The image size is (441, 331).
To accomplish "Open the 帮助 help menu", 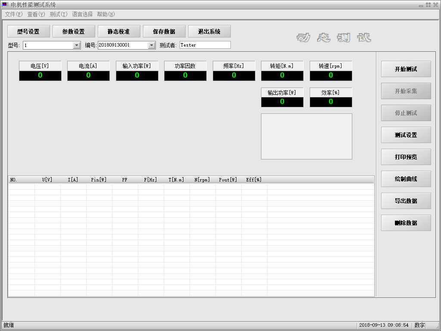I will click(x=106, y=14).
